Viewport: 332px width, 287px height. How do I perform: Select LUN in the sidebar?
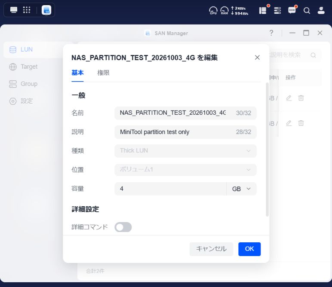[x=34, y=49]
